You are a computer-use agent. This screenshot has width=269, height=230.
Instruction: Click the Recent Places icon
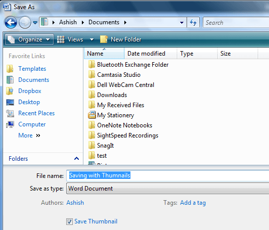coord(10,113)
